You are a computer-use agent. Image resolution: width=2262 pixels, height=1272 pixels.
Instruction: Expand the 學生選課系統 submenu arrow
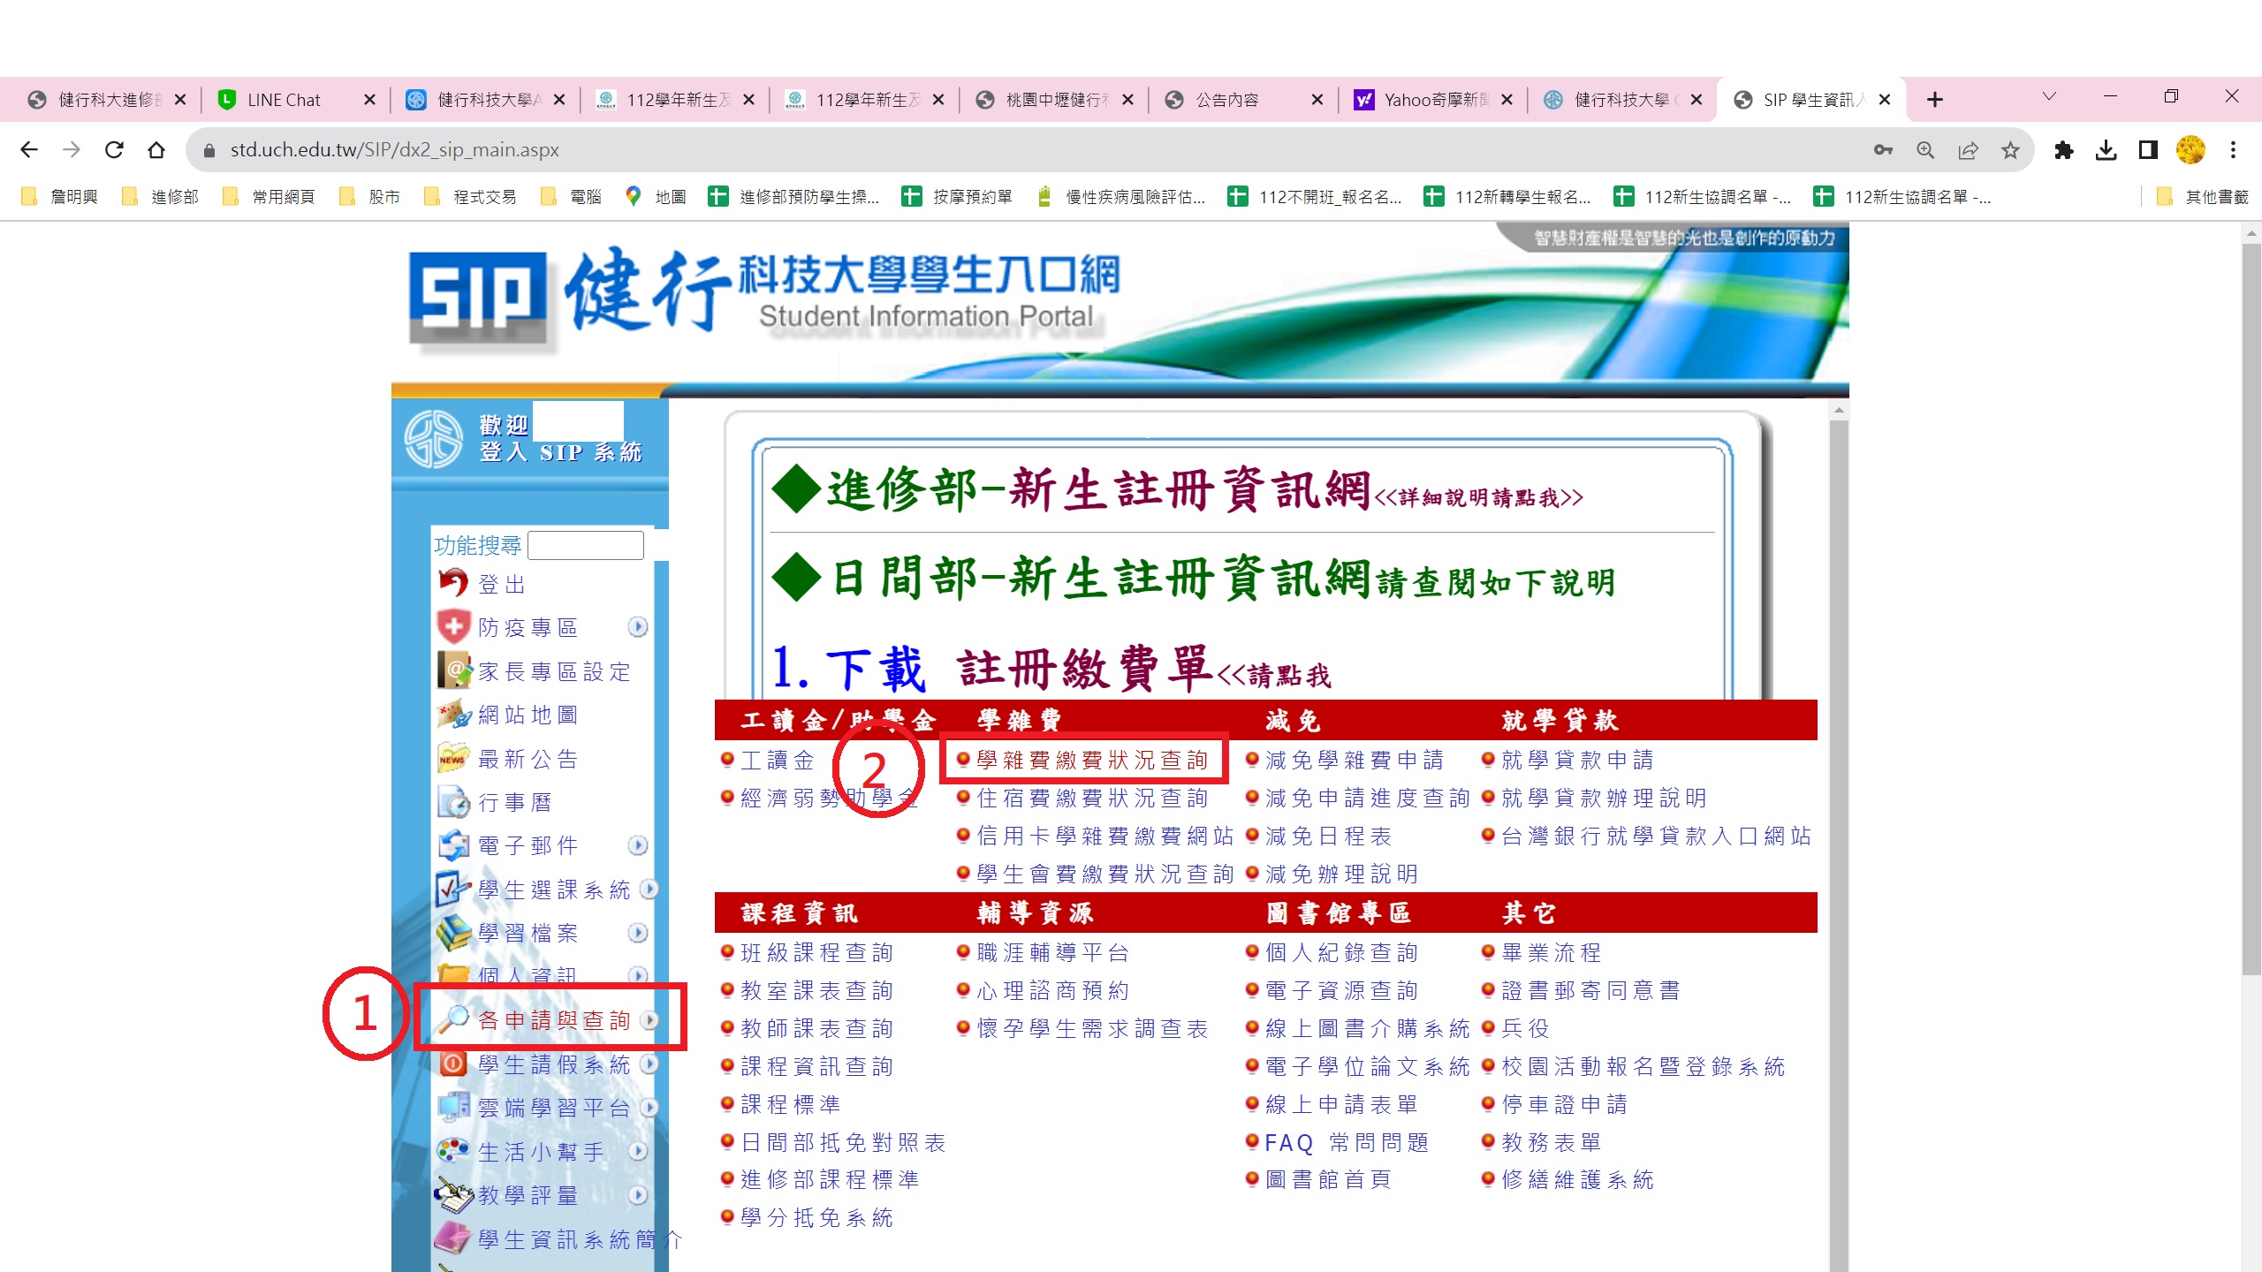point(649,889)
